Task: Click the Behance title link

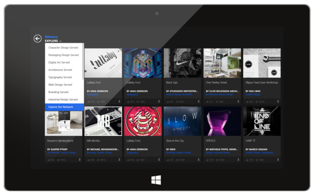Action: tap(51, 37)
